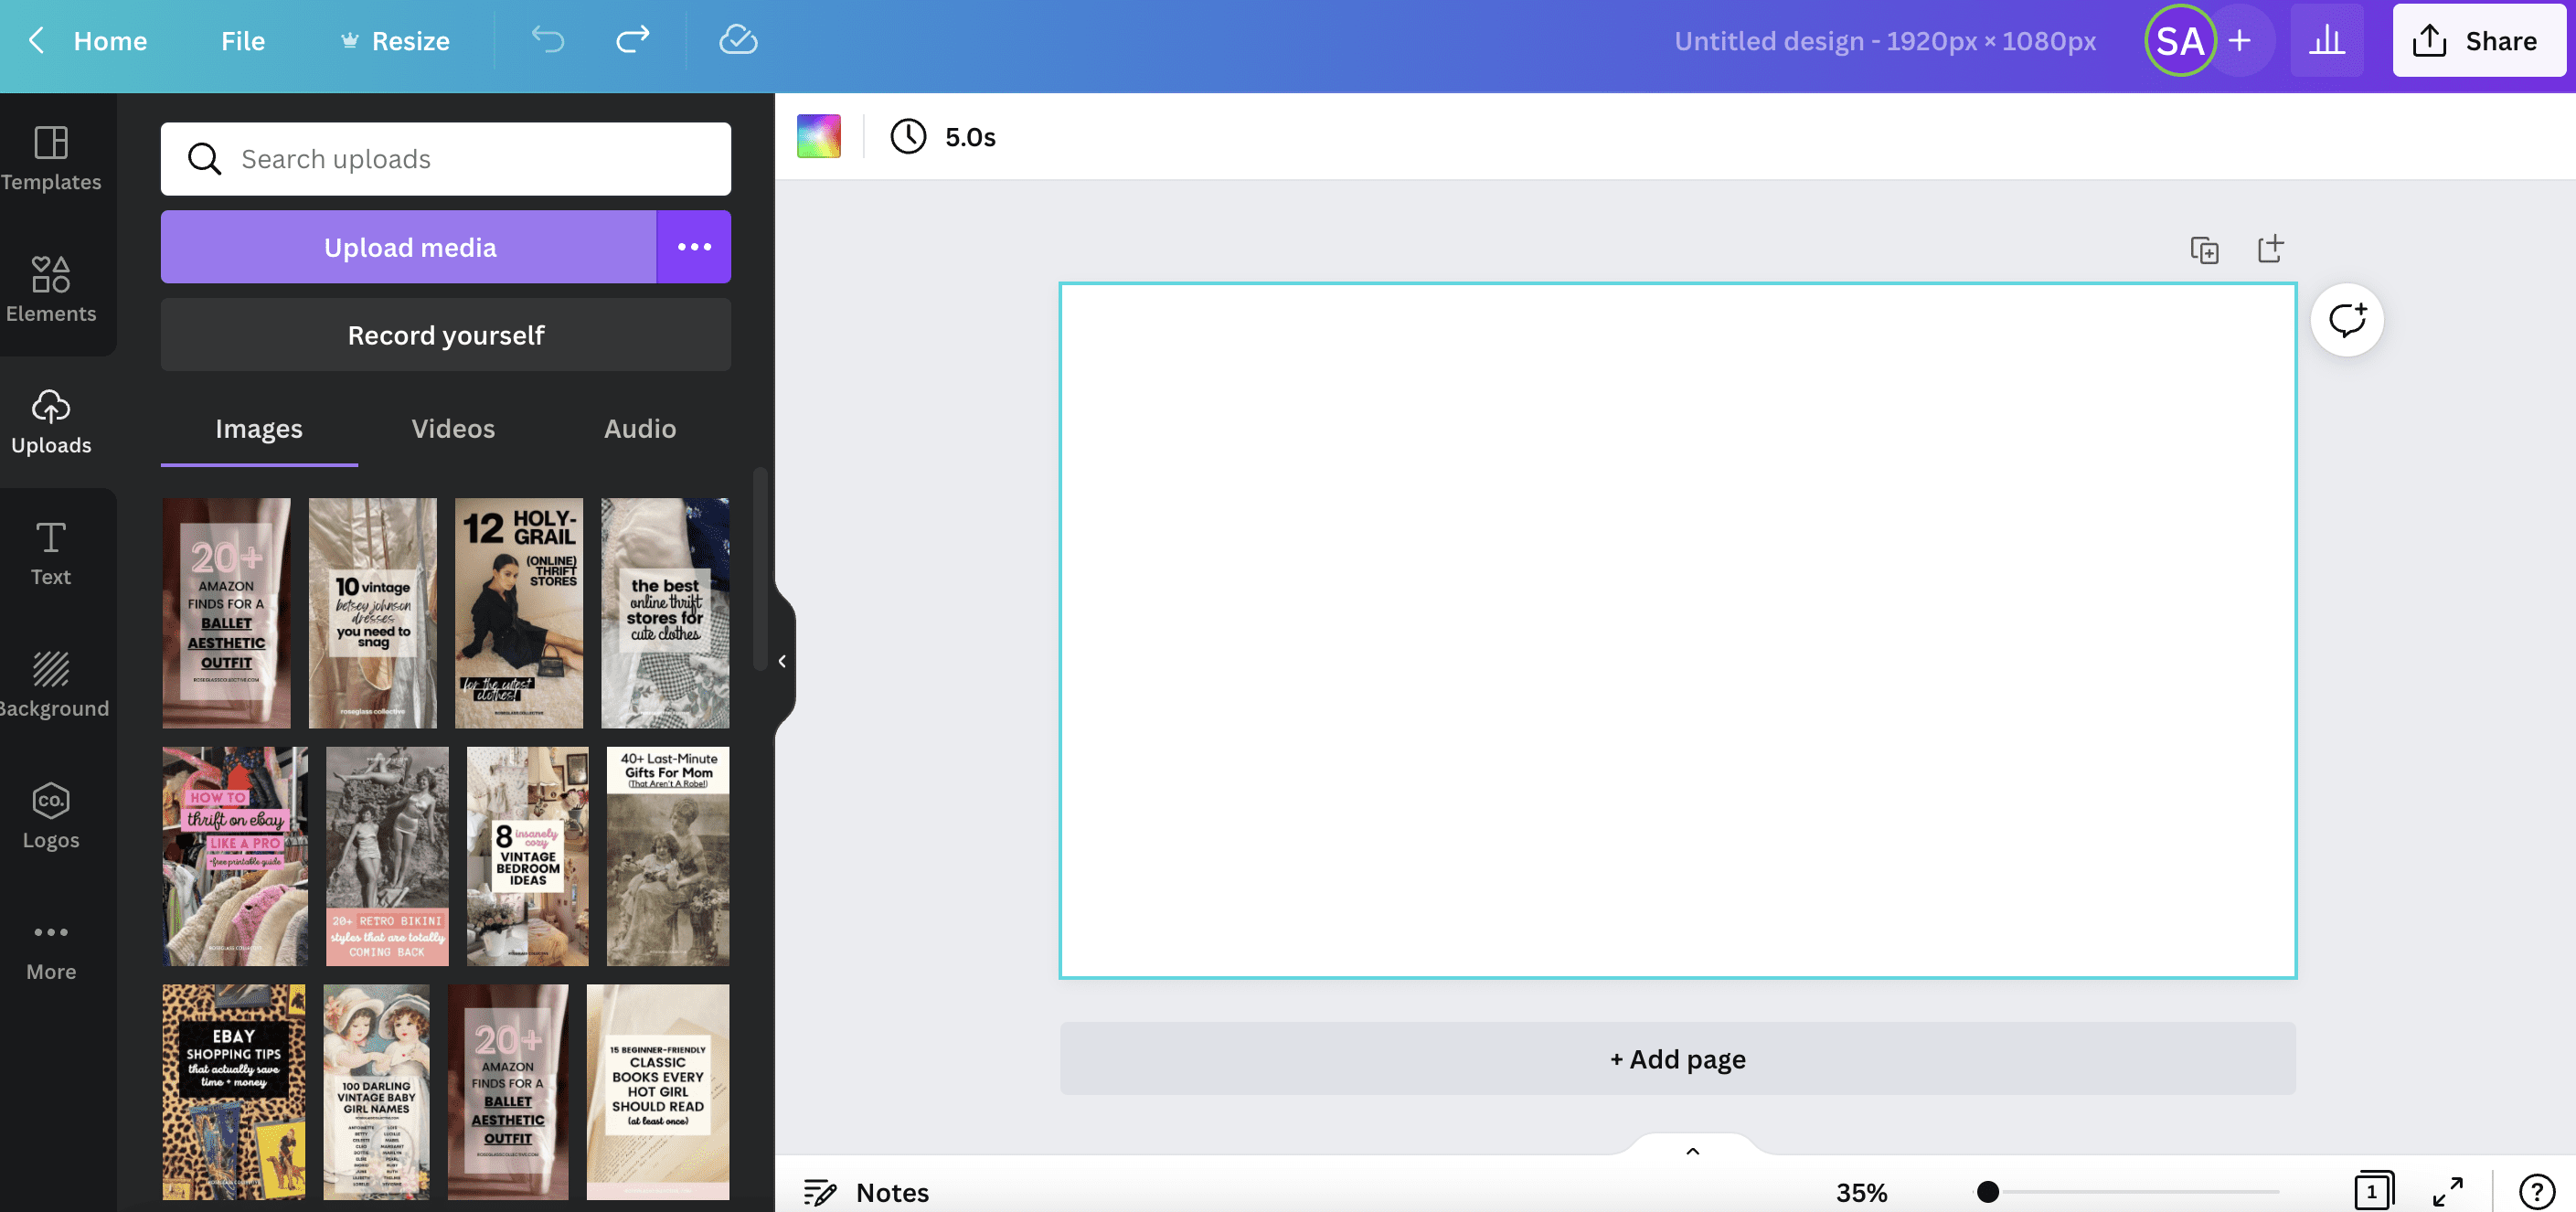Screen dimensions: 2576x1212
Task: Open design insights chart
Action: 2327,40
